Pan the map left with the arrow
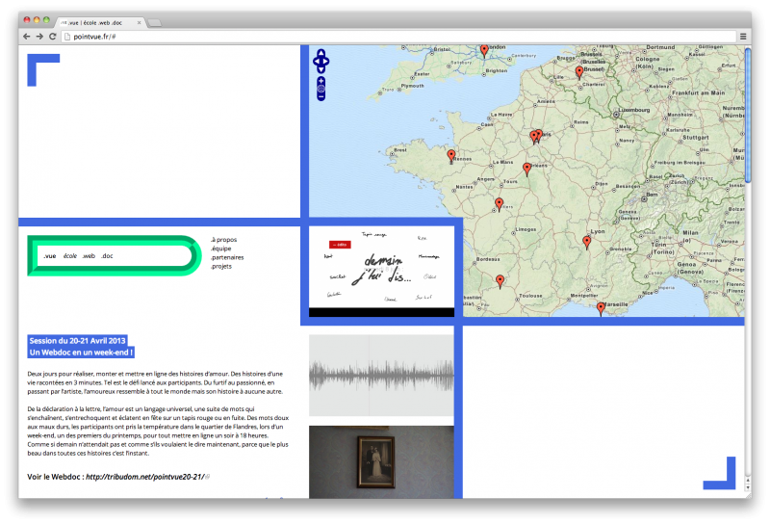The width and height of the screenshot is (770, 524). [x=316, y=62]
